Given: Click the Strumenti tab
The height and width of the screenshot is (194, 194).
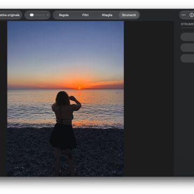Looking at the screenshot, I should [129, 15].
